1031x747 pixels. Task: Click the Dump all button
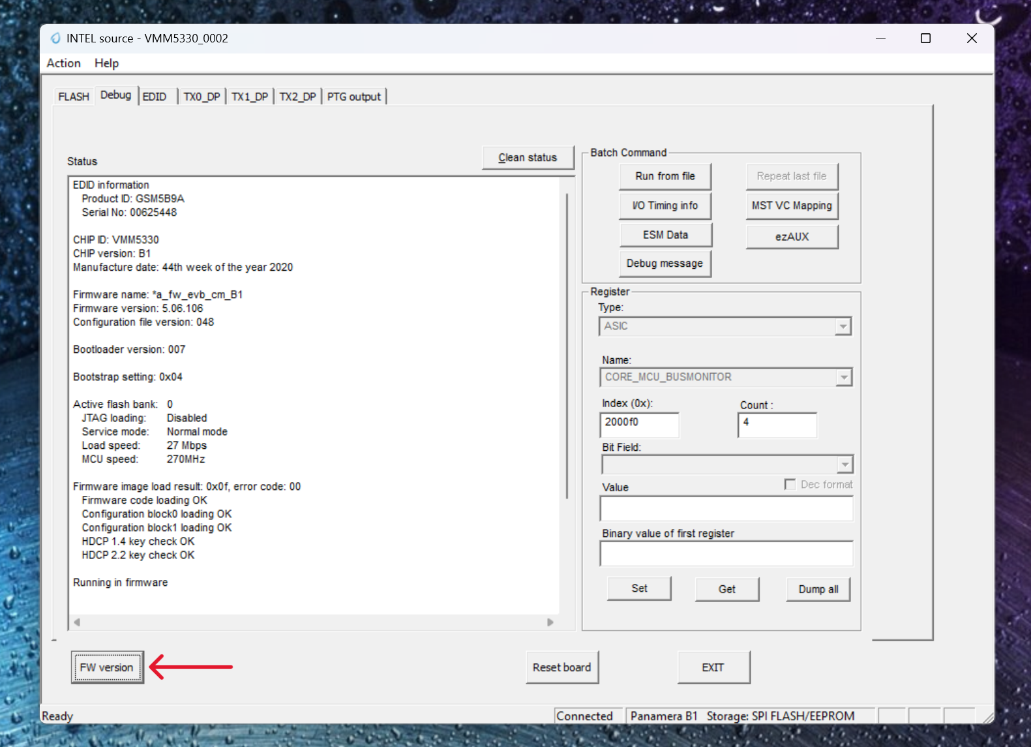tap(818, 589)
